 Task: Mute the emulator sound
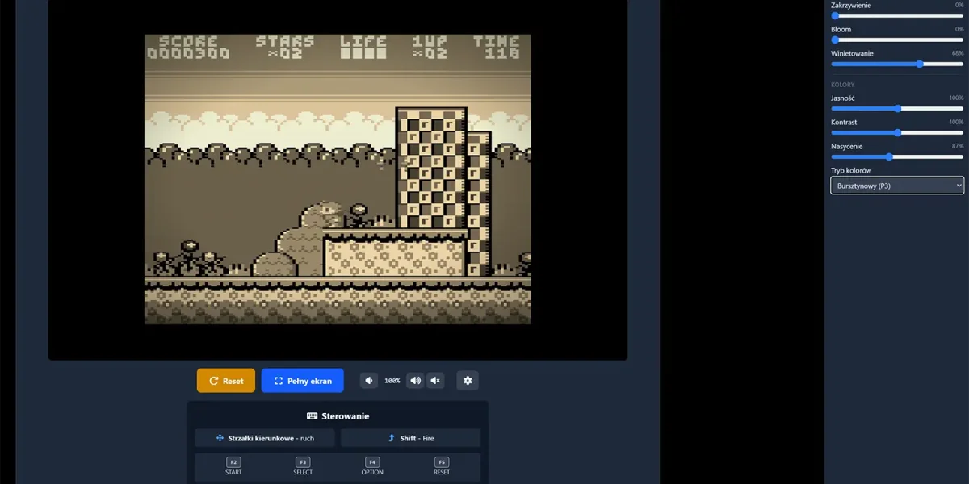(436, 381)
